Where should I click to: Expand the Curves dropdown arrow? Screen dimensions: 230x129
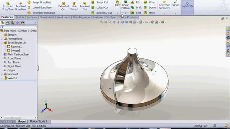pos(175,14)
